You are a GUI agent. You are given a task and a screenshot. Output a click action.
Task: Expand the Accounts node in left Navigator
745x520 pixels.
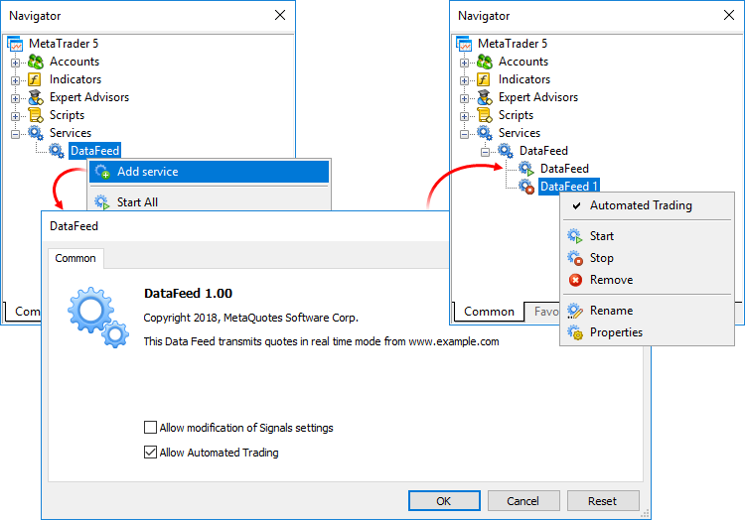tap(16, 62)
